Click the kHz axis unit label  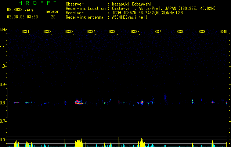3,30
